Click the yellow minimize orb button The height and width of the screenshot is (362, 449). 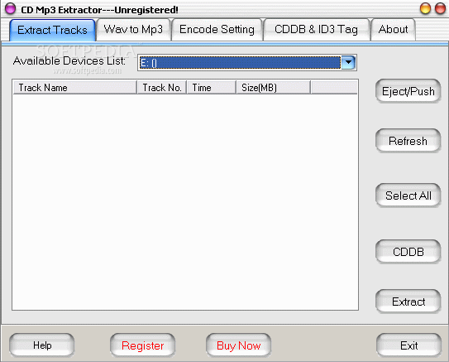point(425,8)
